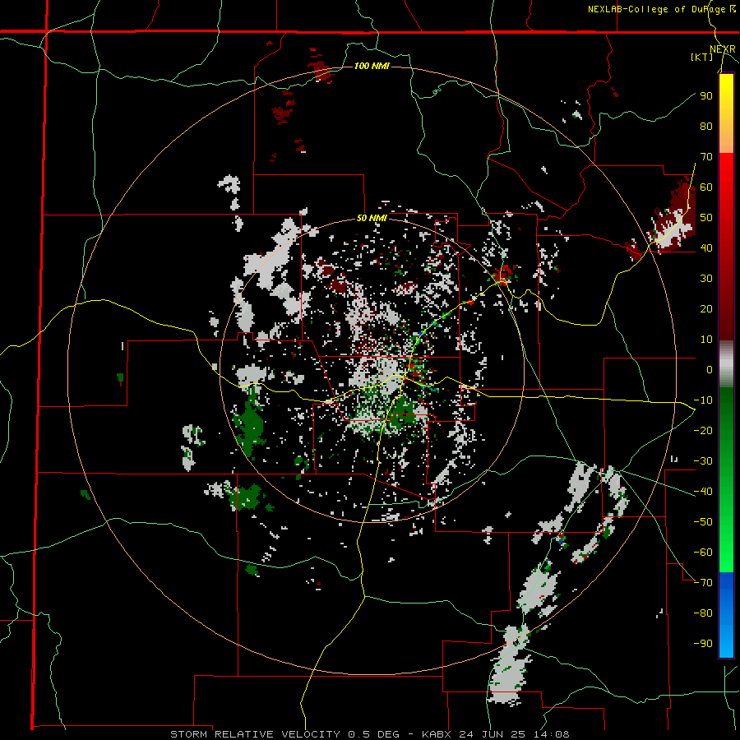Click the [KT] units label

(x=702, y=57)
